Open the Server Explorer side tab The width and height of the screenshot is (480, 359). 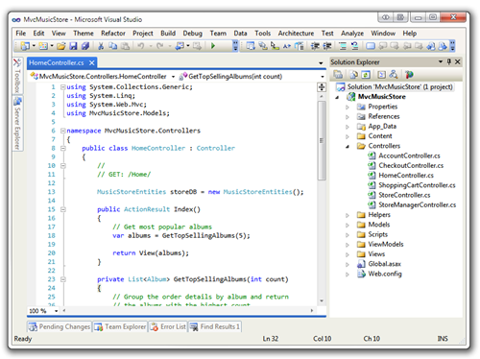coord(17,124)
